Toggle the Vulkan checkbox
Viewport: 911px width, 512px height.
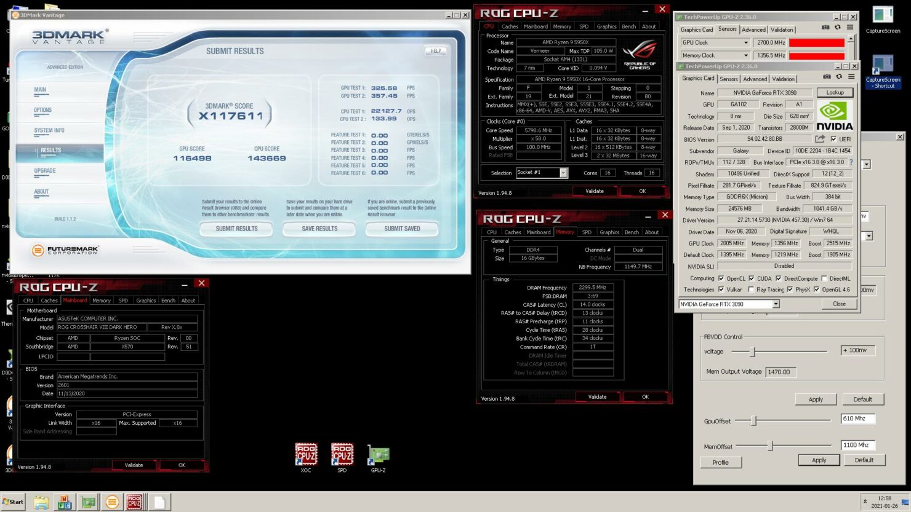721,289
